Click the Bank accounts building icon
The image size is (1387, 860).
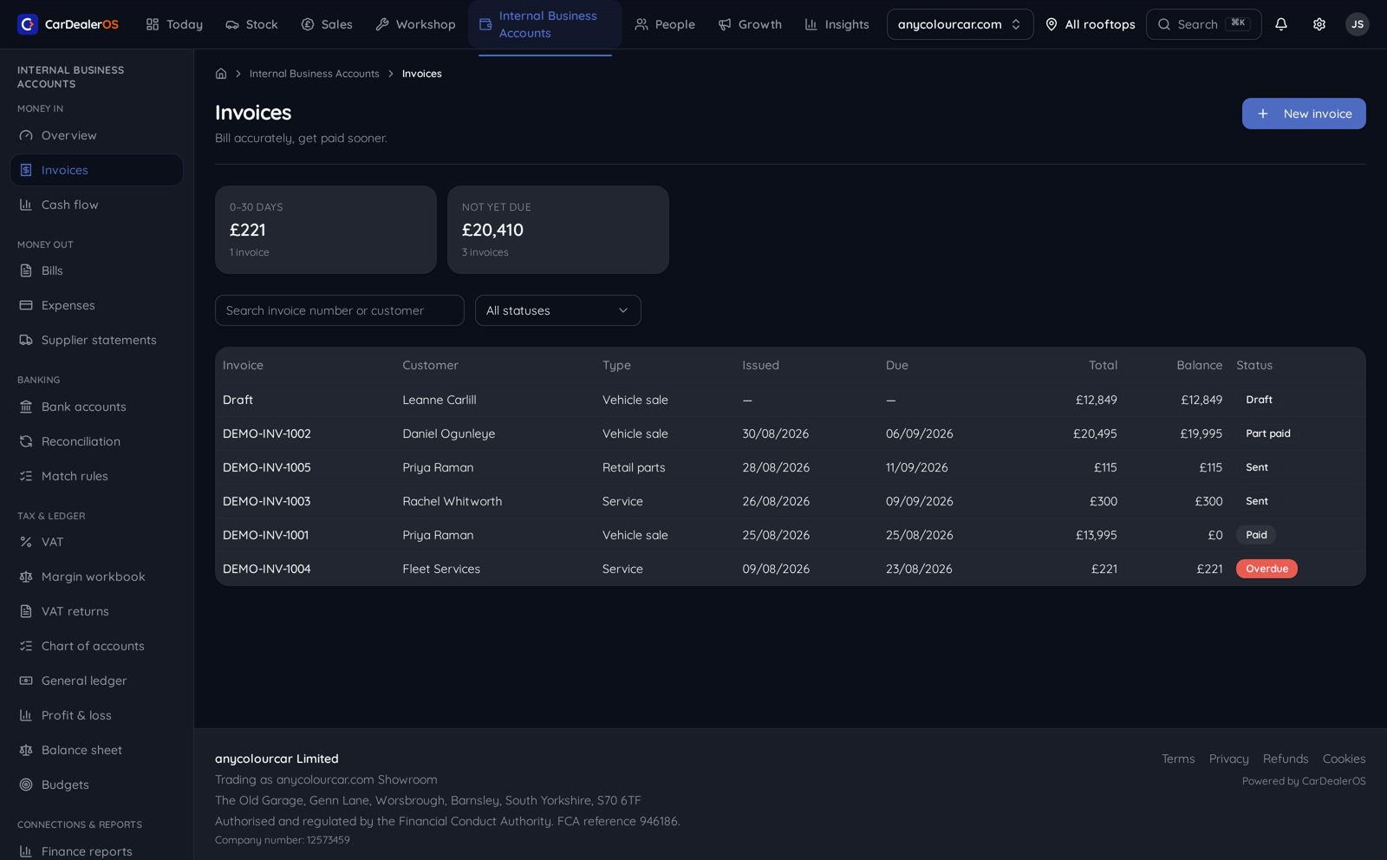(x=26, y=407)
